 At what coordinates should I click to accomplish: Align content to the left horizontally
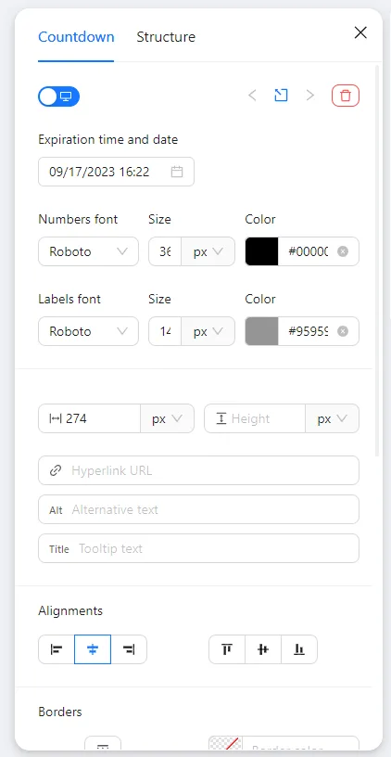57,649
